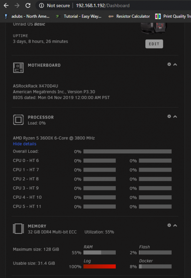Click the browser forward arrow
The height and width of the screenshot is (278, 191).
coord(17,6)
